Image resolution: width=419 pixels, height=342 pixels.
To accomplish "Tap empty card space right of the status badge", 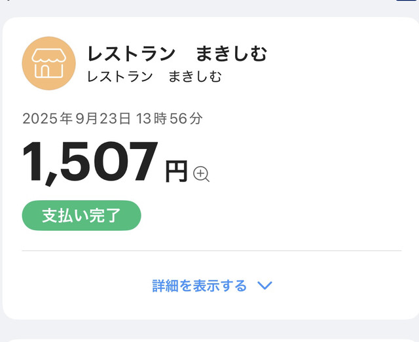I will click(x=275, y=216).
